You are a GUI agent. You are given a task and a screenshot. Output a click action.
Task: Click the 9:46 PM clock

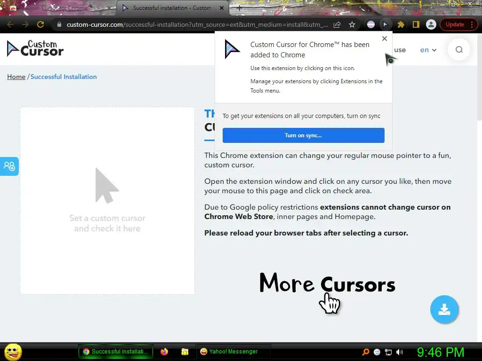tap(441, 352)
